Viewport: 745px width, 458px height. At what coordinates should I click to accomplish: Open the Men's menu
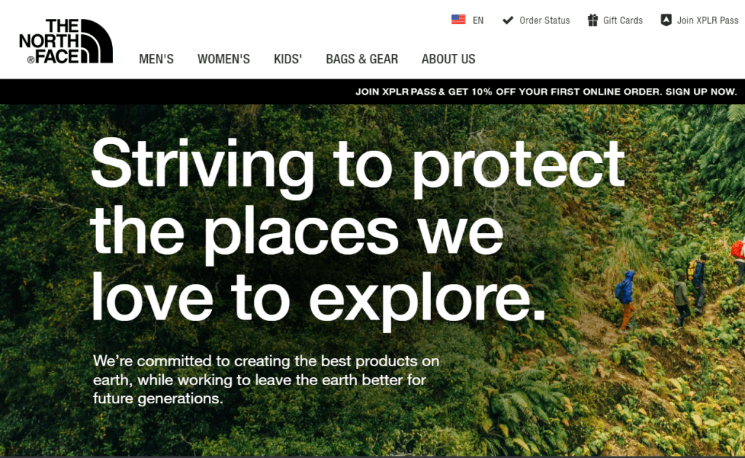pos(157,59)
